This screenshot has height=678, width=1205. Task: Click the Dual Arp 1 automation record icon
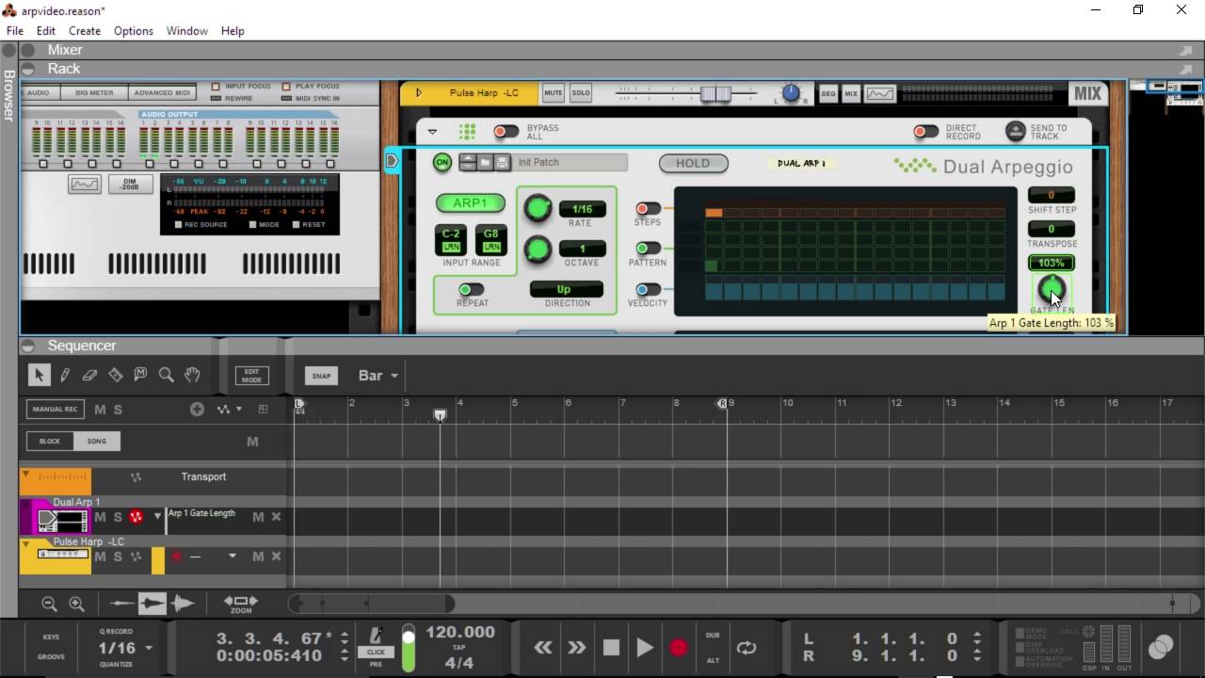136,517
